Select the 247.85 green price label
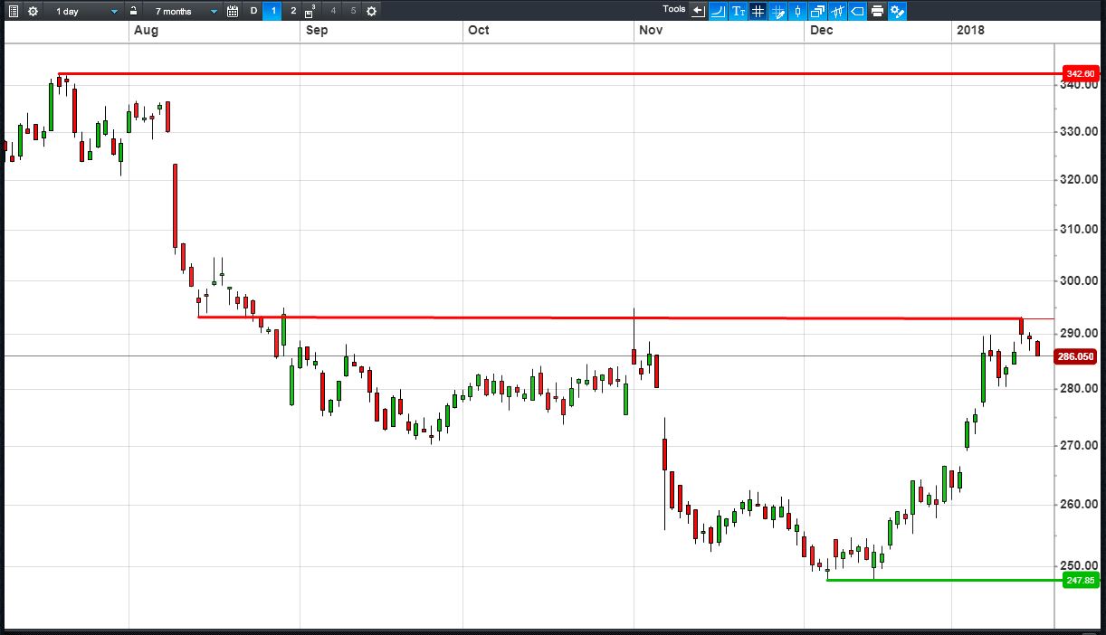The width and height of the screenshot is (1106, 635). pyautogui.click(x=1080, y=580)
